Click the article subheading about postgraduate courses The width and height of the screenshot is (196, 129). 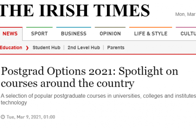[x=98, y=99]
